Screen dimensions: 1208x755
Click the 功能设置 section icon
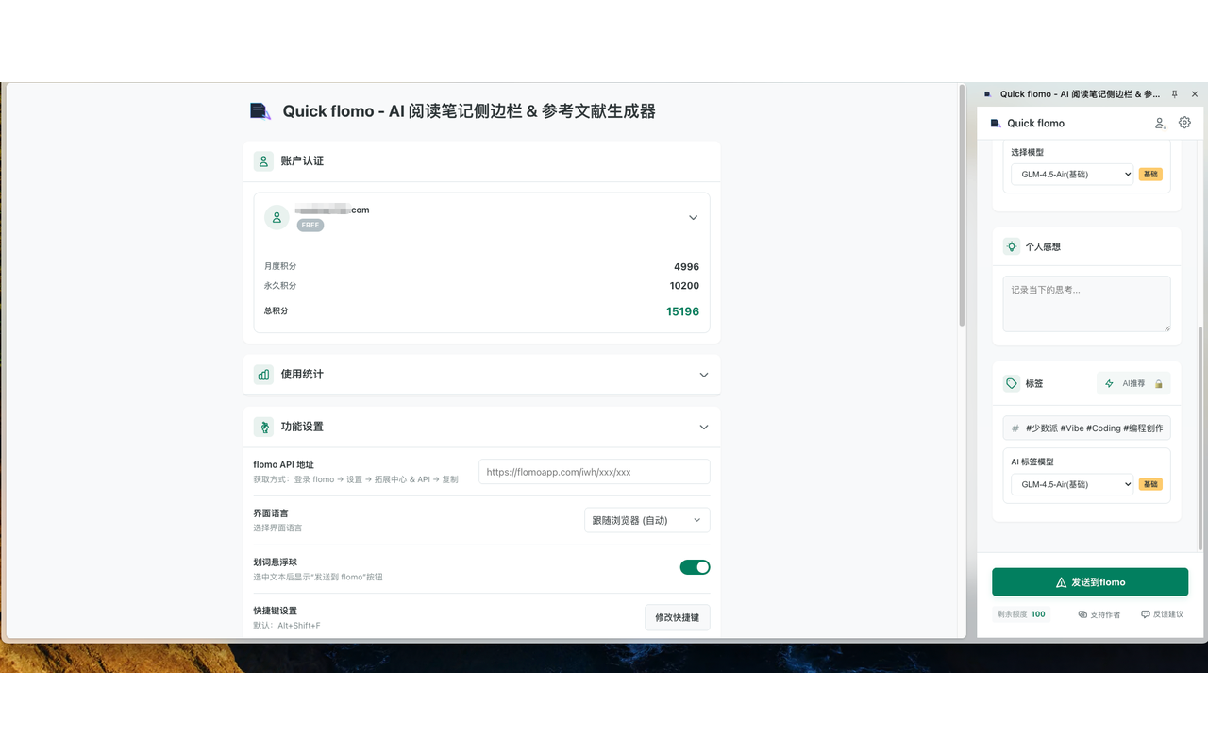[263, 427]
